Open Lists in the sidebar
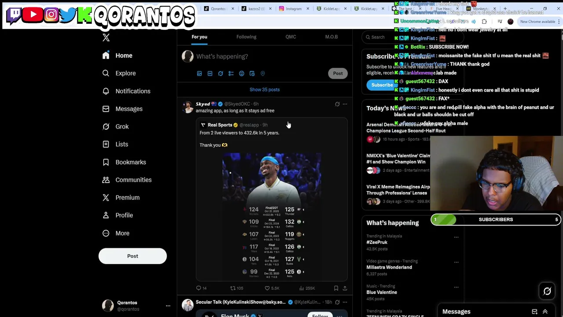Image resolution: width=563 pixels, height=317 pixels. tap(116, 144)
